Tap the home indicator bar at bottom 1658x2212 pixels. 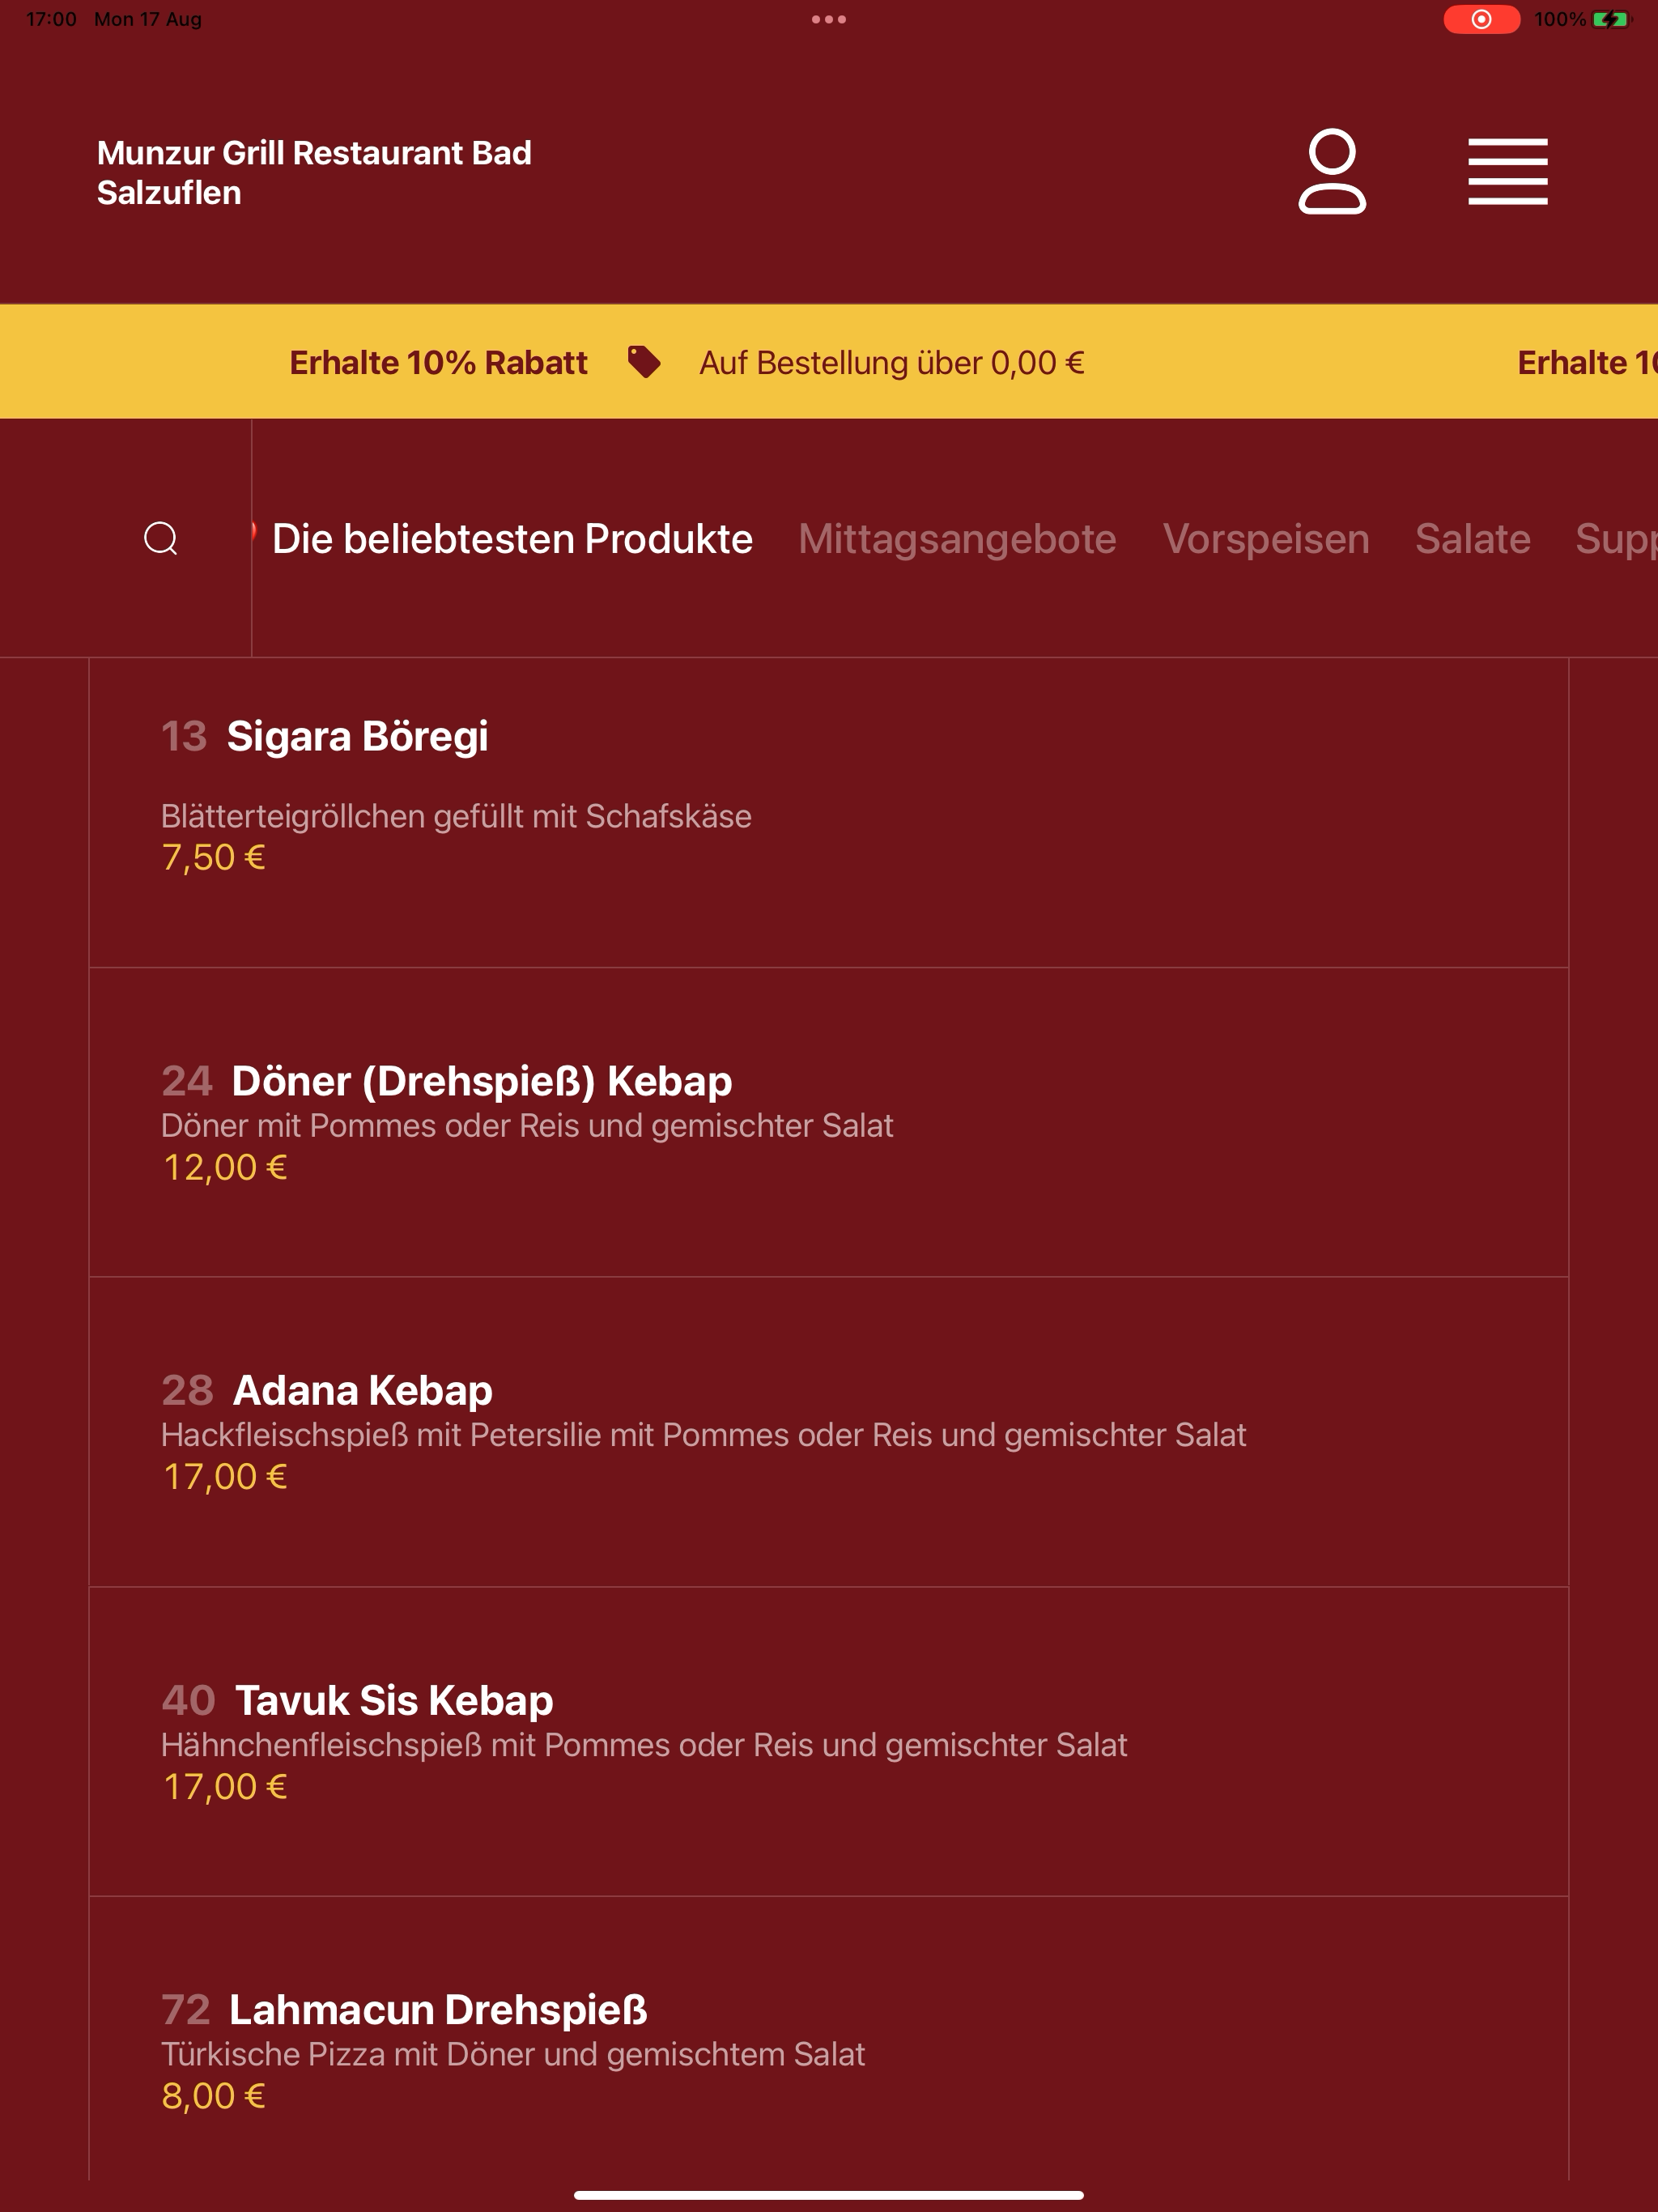829,2195
